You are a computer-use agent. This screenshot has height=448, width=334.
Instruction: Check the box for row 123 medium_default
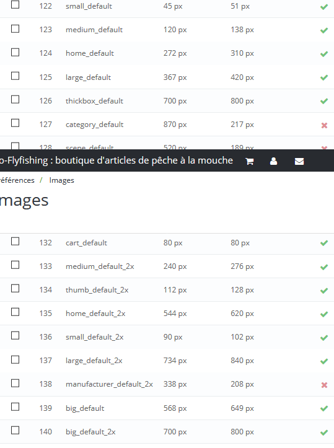tap(15, 29)
